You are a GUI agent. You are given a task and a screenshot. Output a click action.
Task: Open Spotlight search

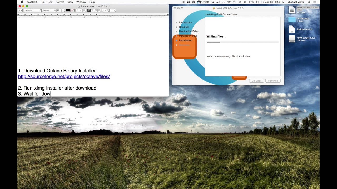(309, 2)
